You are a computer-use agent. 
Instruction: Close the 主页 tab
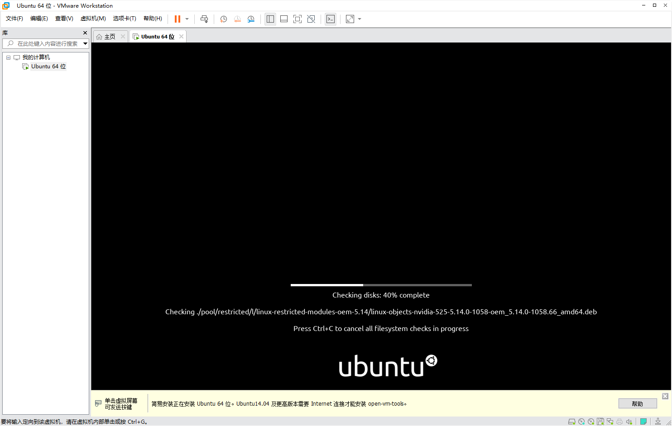[x=123, y=37]
